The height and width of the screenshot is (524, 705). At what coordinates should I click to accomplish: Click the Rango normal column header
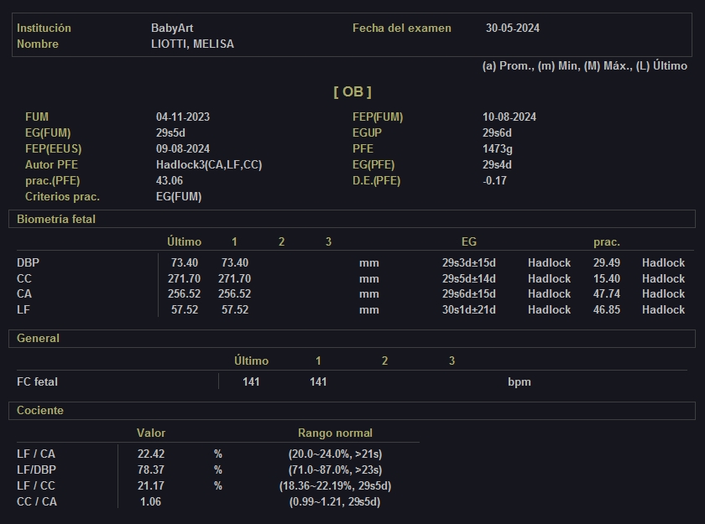point(335,433)
